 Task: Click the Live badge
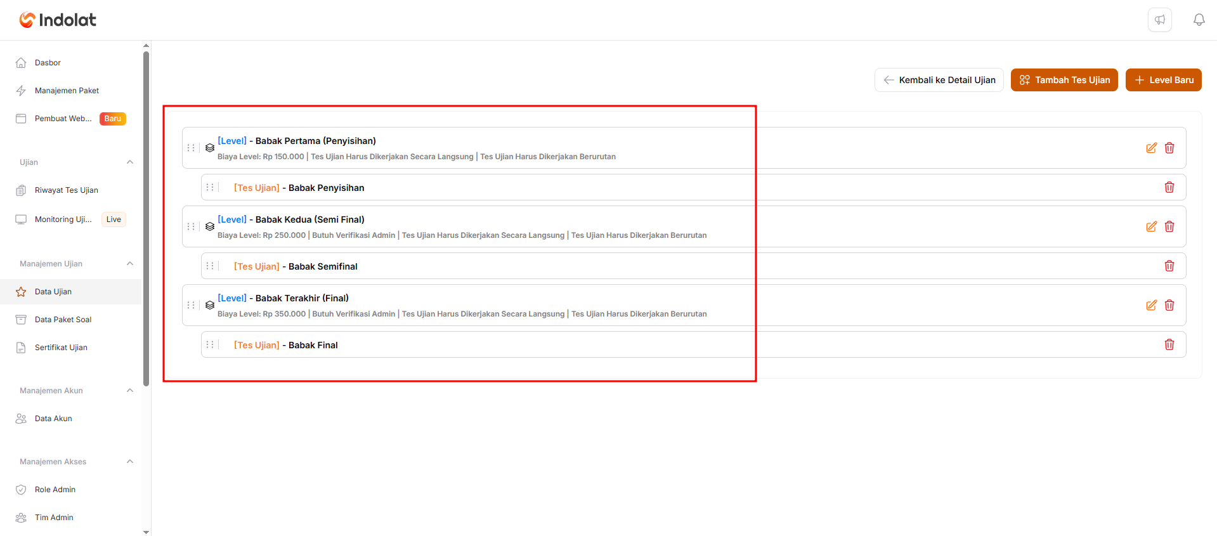point(114,219)
